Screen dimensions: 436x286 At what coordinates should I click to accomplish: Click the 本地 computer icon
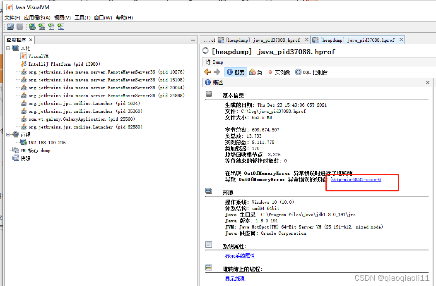16,48
